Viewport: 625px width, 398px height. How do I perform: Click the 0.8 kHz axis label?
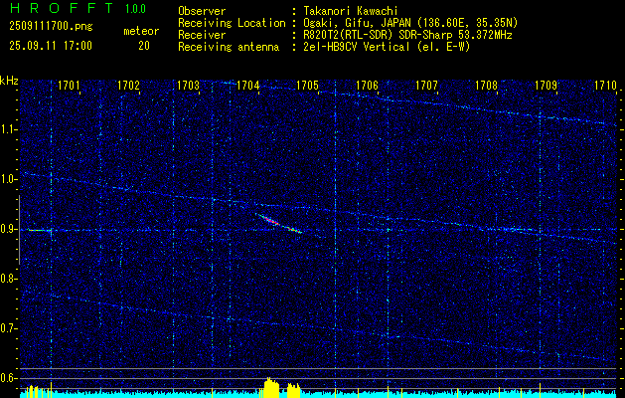pyautogui.click(x=8, y=279)
